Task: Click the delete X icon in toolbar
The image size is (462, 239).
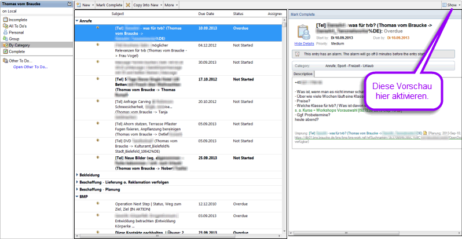Action: coord(128,5)
